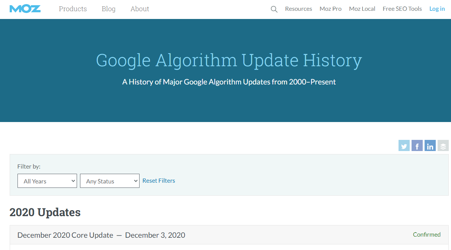The image size is (451, 250).
Task: Expand the Any Status dropdown
Action: click(110, 181)
